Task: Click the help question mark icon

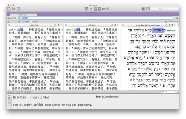Action: coord(148,9)
